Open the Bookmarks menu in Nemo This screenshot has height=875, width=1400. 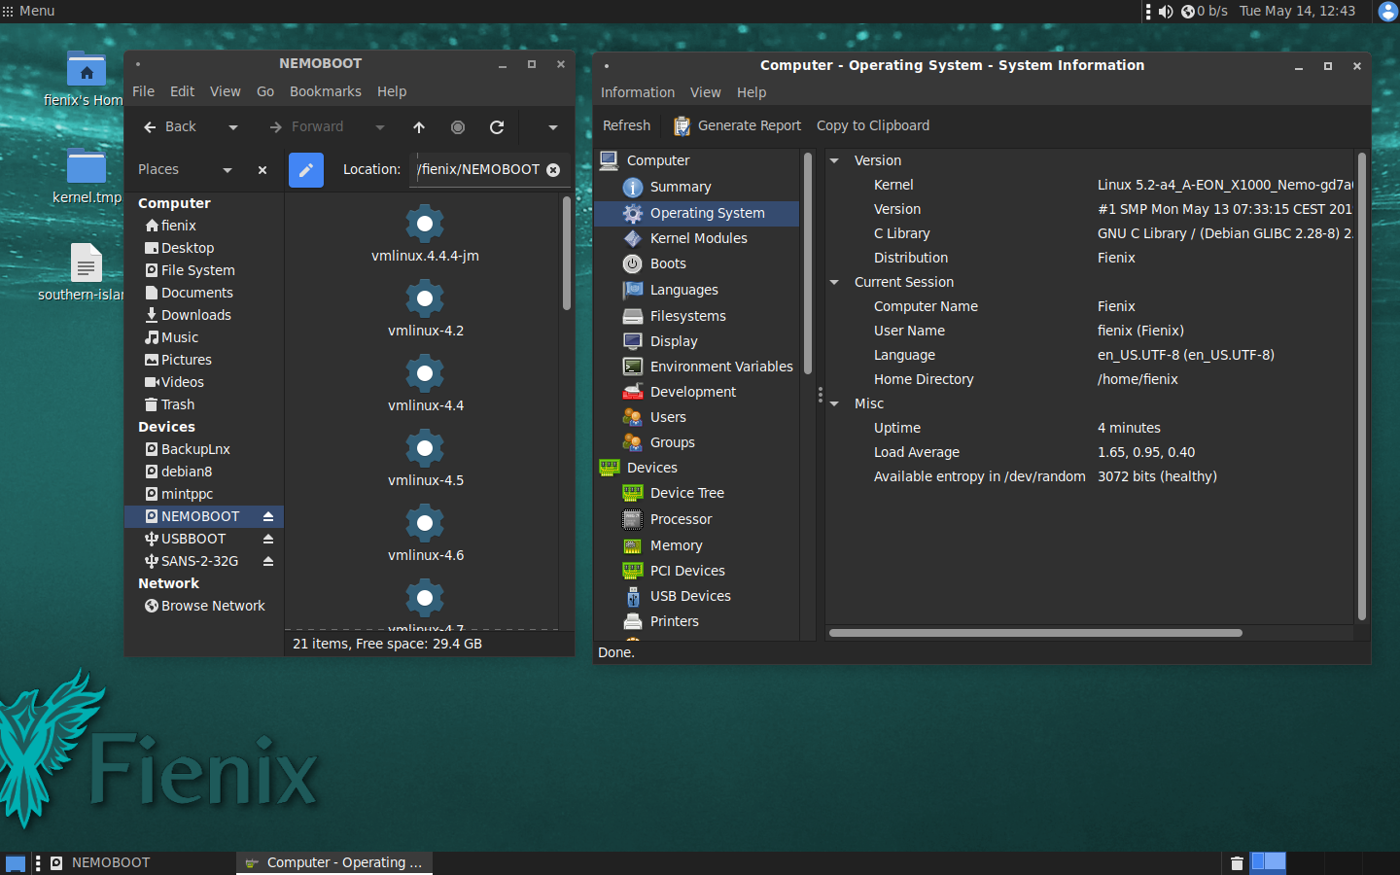(x=325, y=91)
